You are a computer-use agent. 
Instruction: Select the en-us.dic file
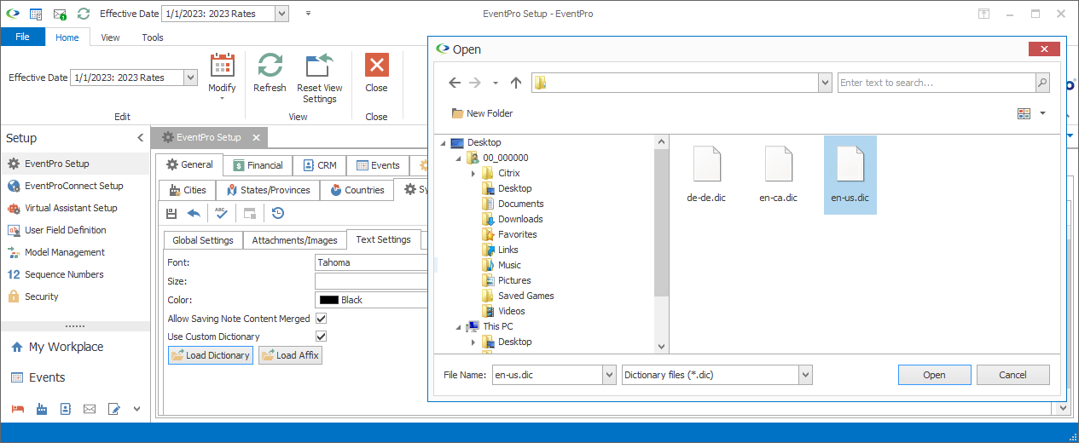point(850,175)
